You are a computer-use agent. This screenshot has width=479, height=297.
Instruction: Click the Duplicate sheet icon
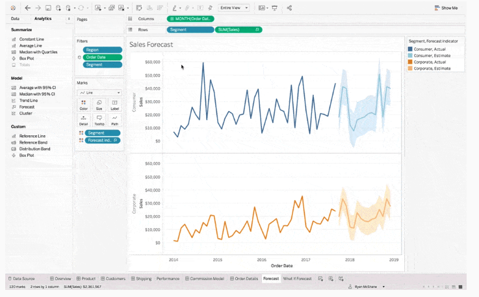[x=112, y=8]
